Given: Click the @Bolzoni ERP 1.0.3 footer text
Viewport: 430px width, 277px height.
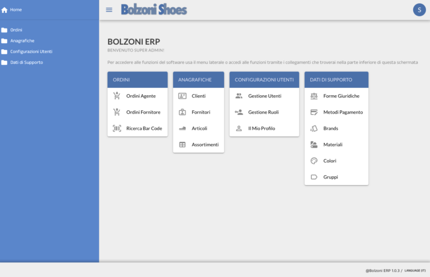Looking at the screenshot, I should pyautogui.click(x=382, y=270).
